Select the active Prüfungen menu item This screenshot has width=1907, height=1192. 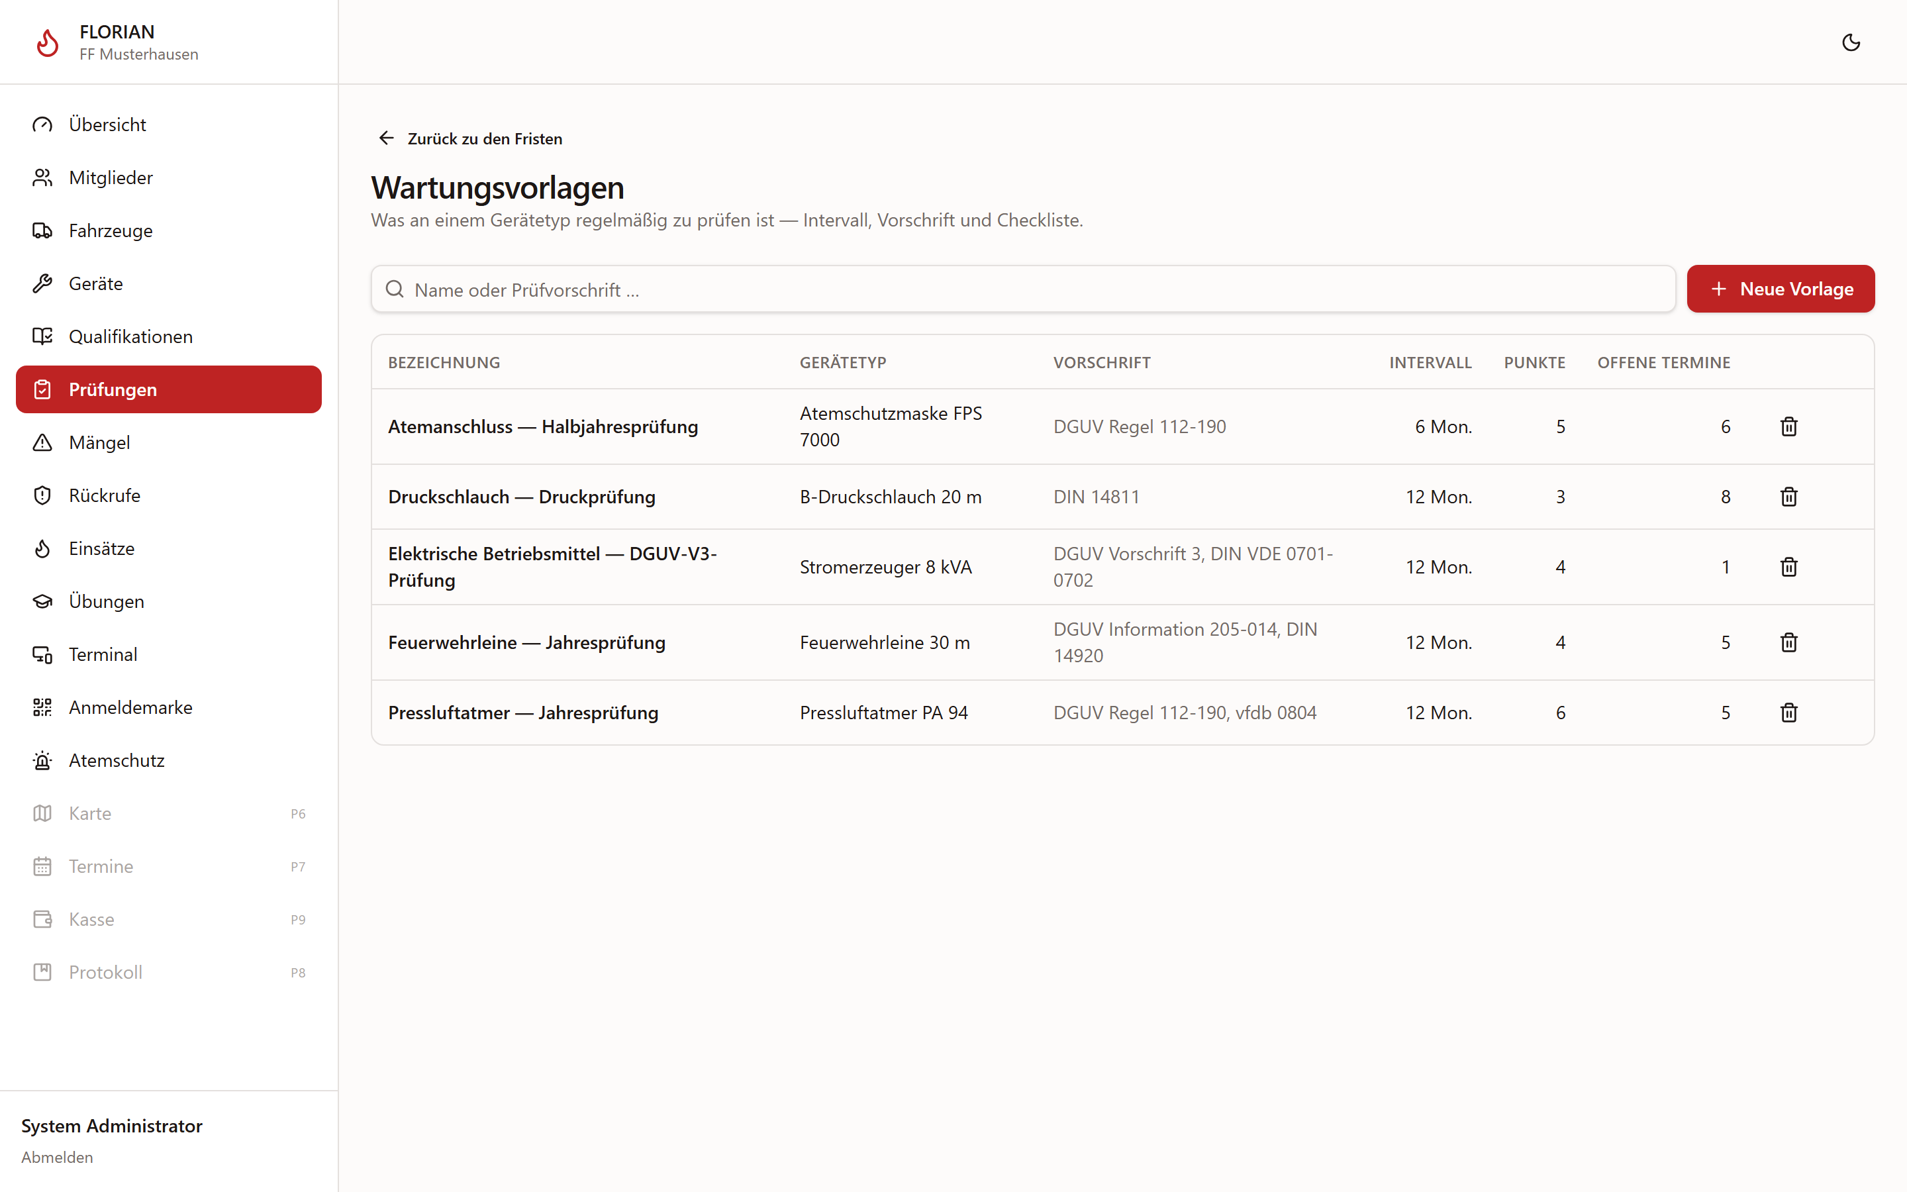pyautogui.click(x=169, y=389)
